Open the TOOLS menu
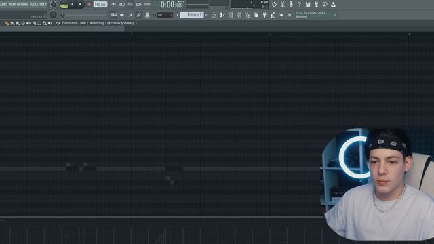Screen dimensions: 434x244 34,4
